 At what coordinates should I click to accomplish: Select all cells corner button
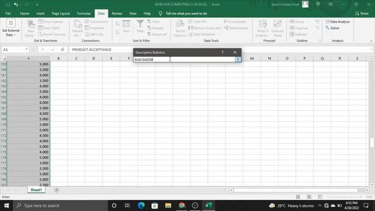(4, 59)
